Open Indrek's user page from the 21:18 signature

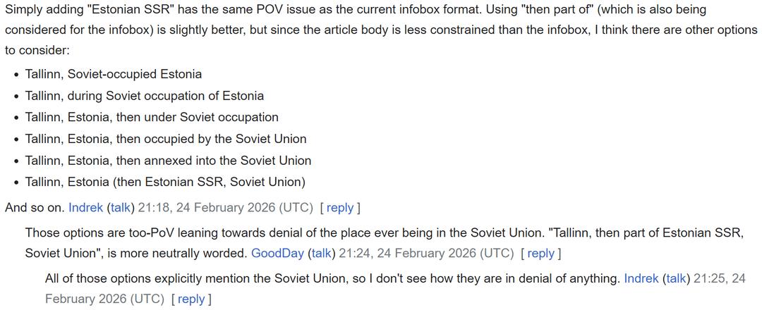click(x=85, y=208)
